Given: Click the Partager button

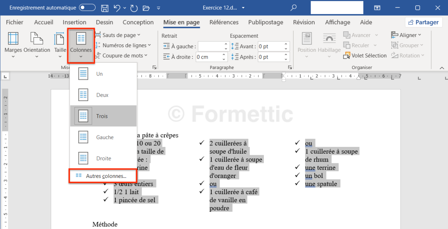Looking at the screenshot, I should 423,22.
